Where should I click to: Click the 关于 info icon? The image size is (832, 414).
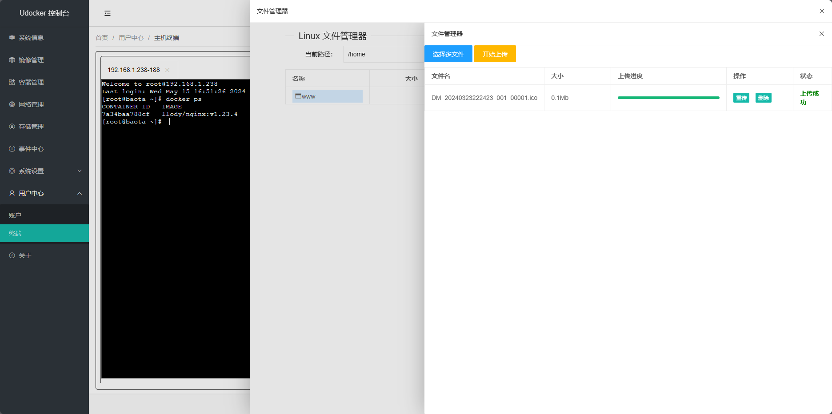(12, 255)
